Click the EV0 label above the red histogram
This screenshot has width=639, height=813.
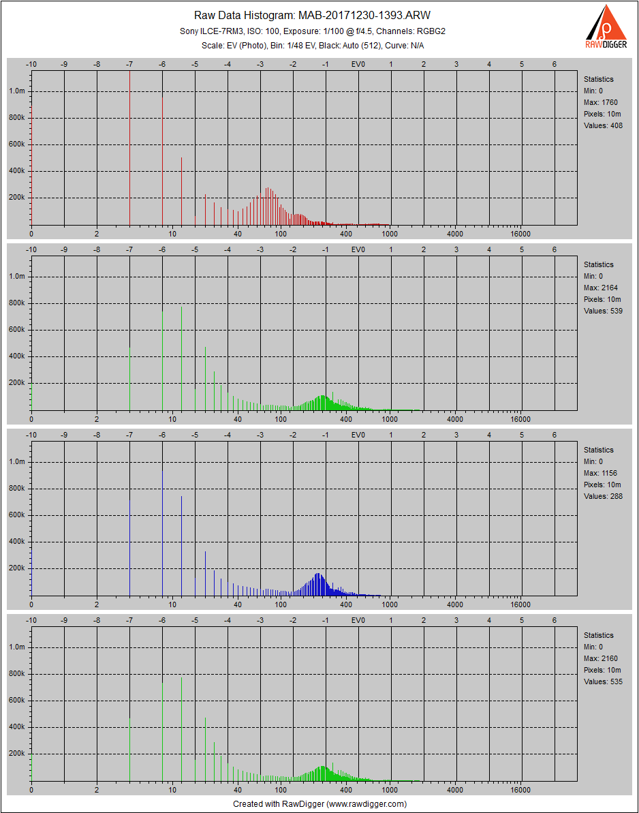pyautogui.click(x=358, y=64)
